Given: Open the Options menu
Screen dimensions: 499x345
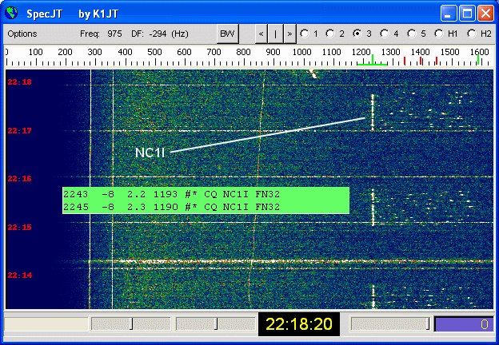Looking at the screenshot, I should pos(22,34).
